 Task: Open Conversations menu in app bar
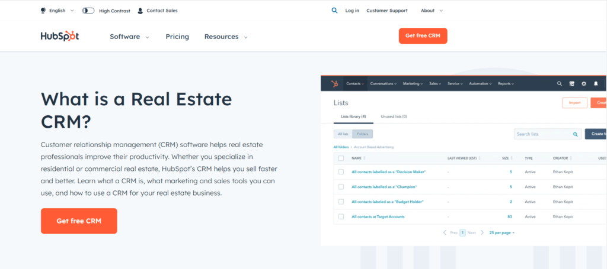pyautogui.click(x=384, y=83)
